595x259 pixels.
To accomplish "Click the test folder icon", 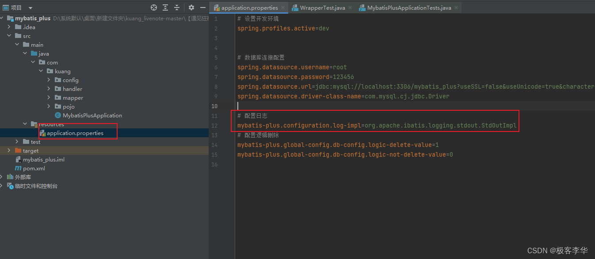I will tap(26, 142).
